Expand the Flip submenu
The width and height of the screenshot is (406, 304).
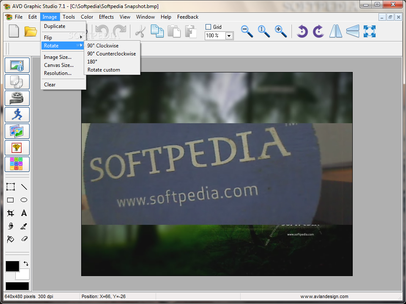pyautogui.click(x=63, y=38)
